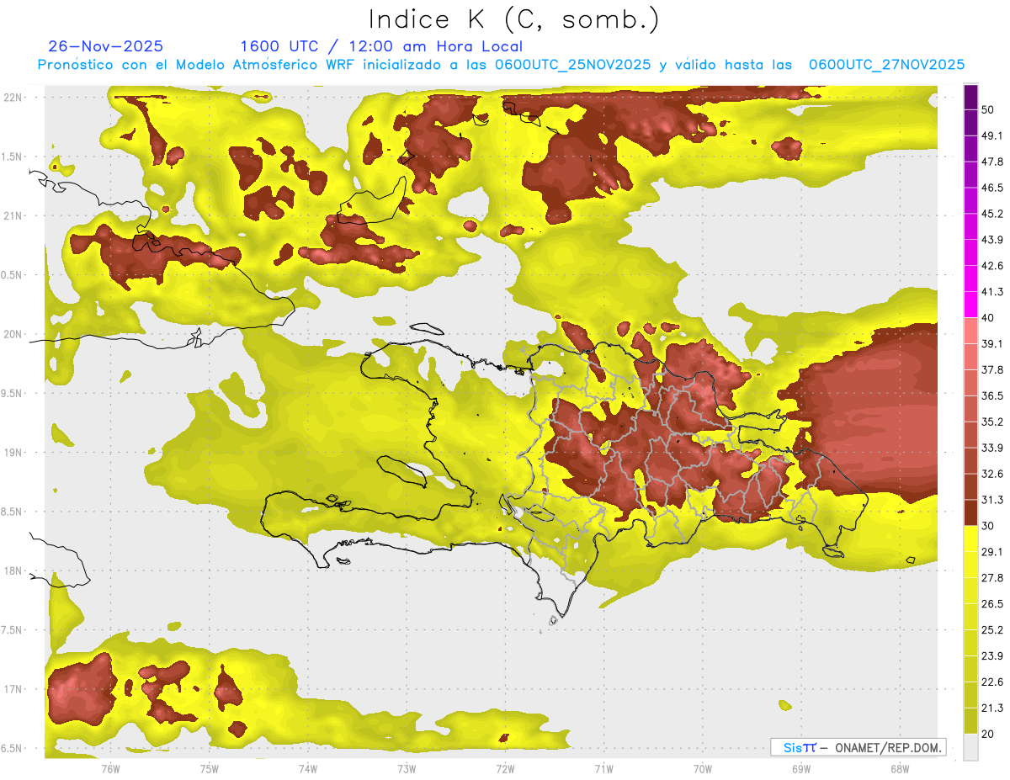Image resolution: width=1010 pixels, height=780 pixels.
Task: Click the 'ONAMET/REP.DOM.' credit label
Action: (889, 747)
